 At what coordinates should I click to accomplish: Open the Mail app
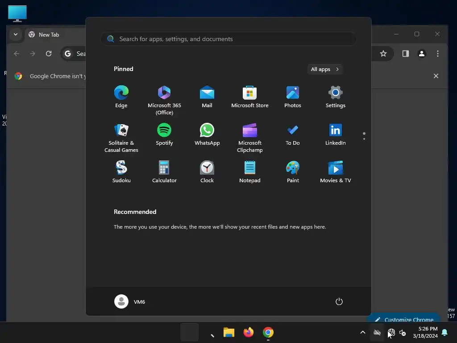tap(207, 97)
